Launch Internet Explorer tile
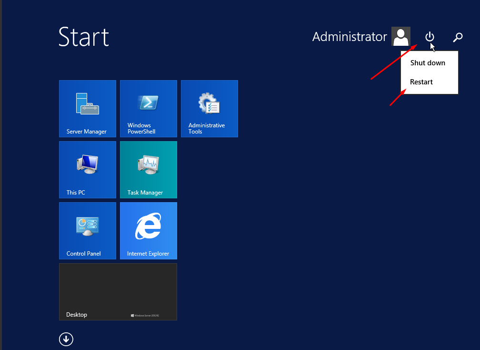Viewport: 480px width, 350px height. click(x=149, y=230)
